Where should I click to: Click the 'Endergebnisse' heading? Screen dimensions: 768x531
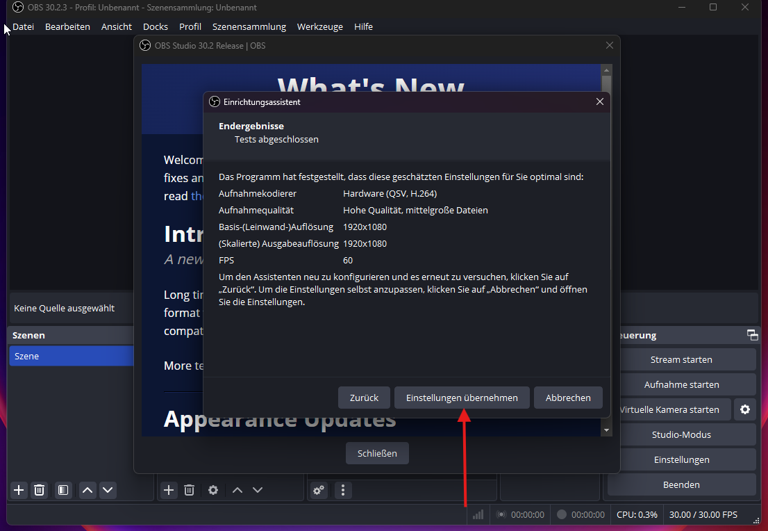click(251, 126)
